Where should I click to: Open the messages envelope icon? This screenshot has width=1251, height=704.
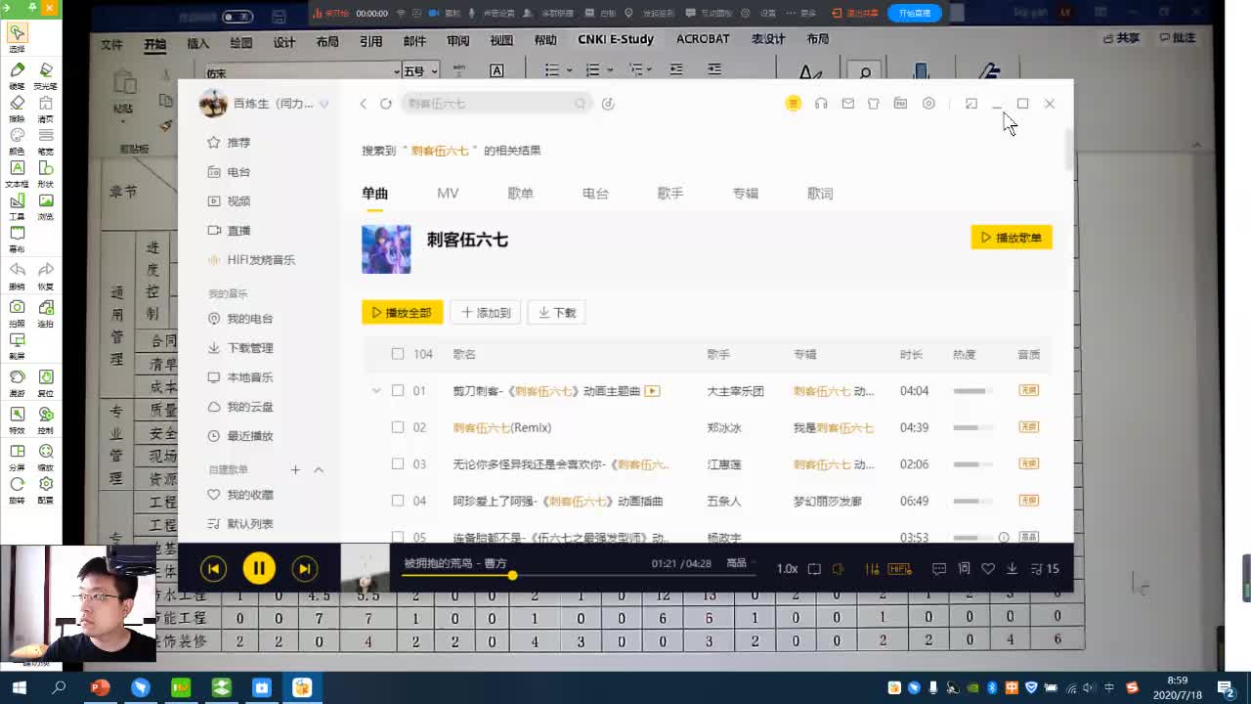click(847, 104)
